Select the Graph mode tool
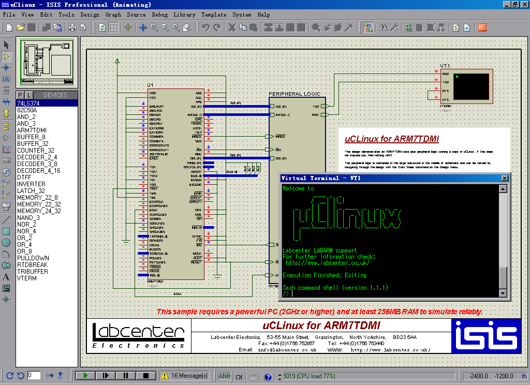Screen dimensions: 530x385 click(x=6, y=149)
